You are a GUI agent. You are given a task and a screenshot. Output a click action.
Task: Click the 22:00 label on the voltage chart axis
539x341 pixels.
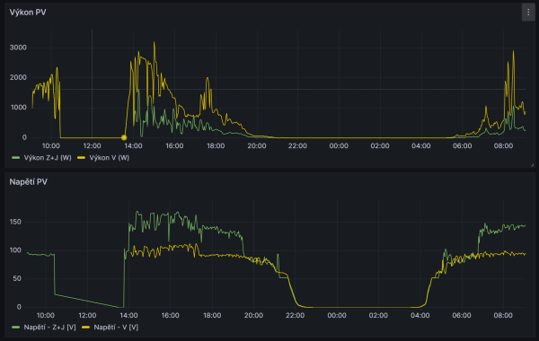click(296, 315)
